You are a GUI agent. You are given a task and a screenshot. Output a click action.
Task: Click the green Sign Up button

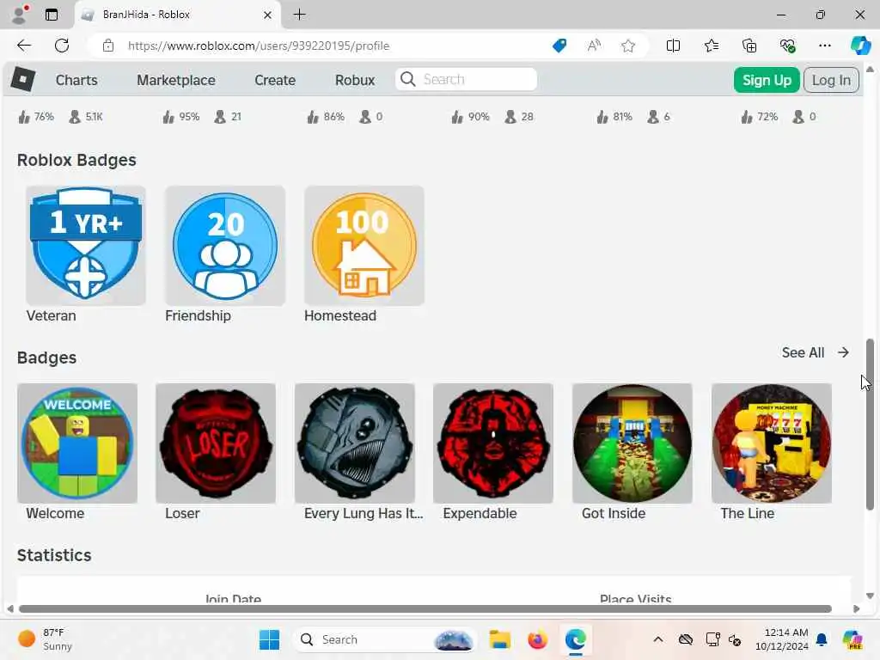pos(767,80)
